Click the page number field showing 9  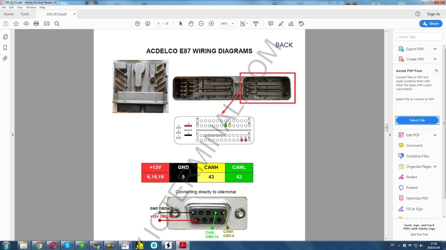(158, 23)
